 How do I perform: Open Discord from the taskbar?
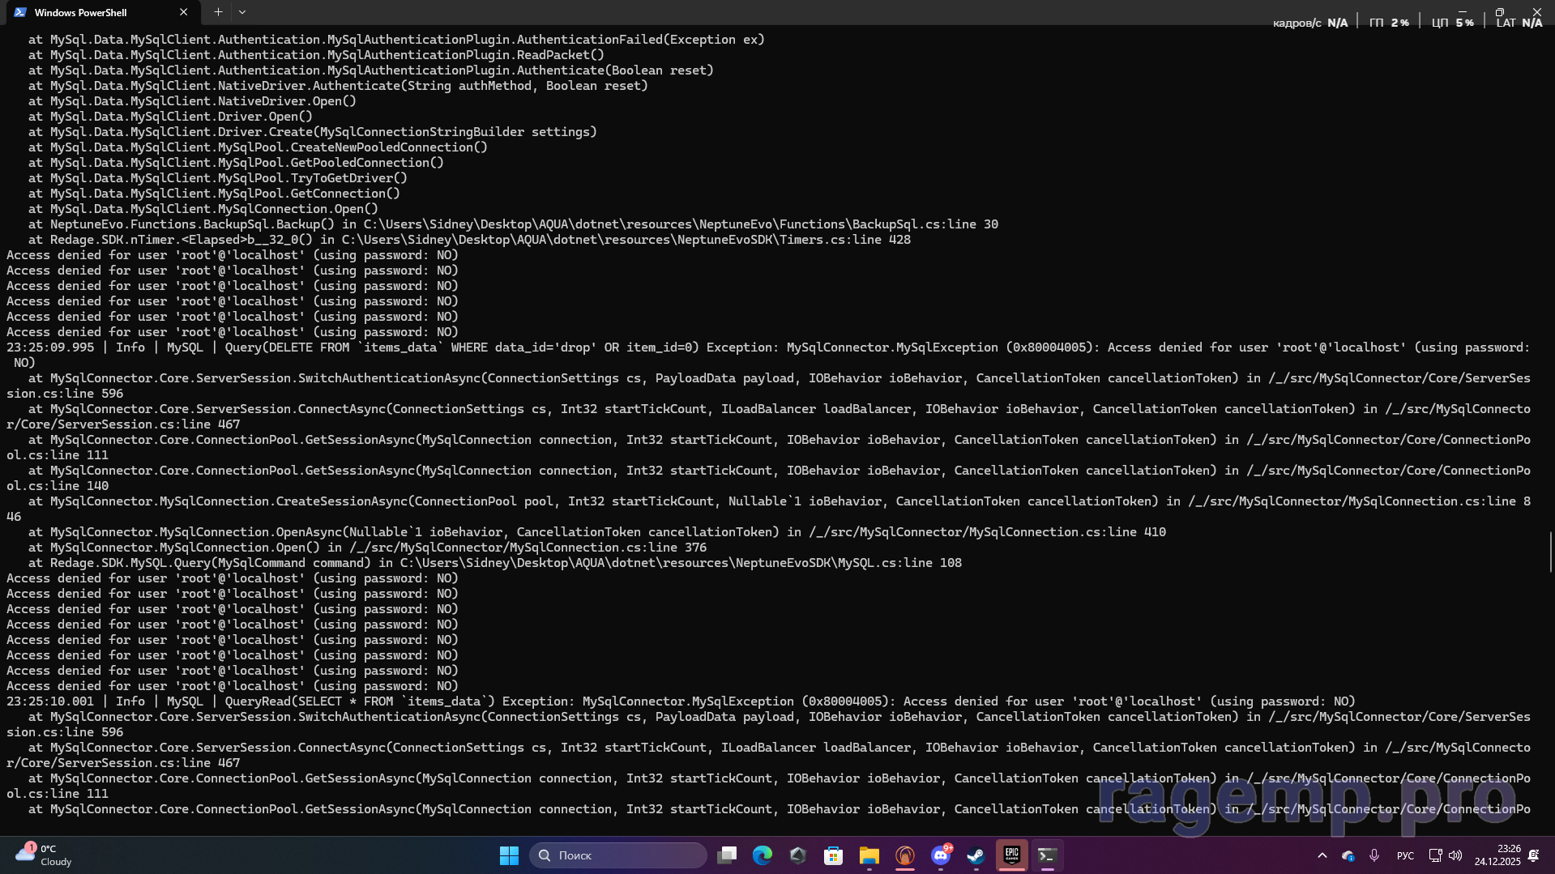[x=940, y=855]
